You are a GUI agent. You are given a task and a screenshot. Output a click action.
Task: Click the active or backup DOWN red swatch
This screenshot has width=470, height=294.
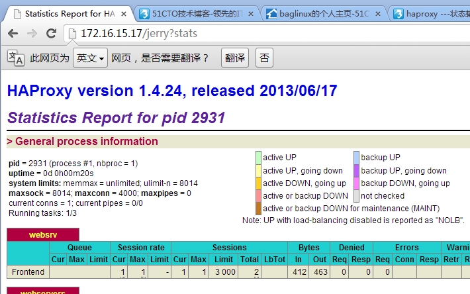pyautogui.click(x=258, y=196)
